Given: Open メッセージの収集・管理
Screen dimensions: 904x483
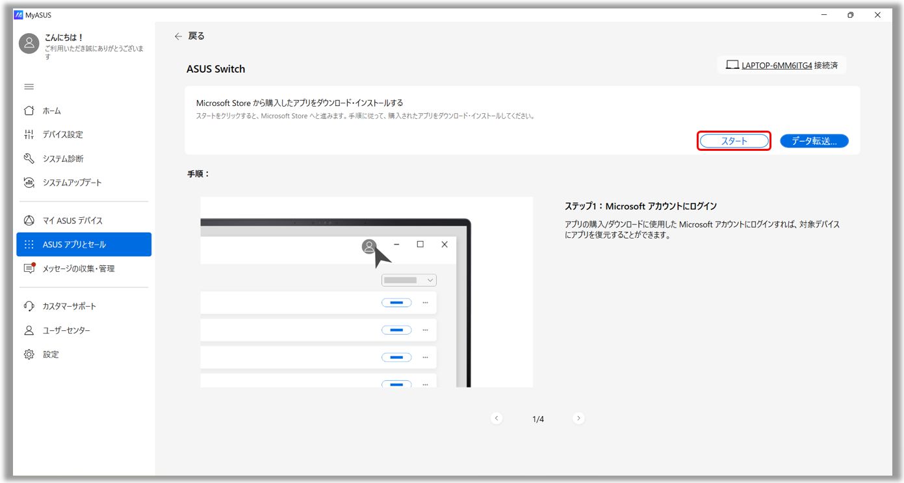Looking at the screenshot, I should pyautogui.click(x=84, y=268).
